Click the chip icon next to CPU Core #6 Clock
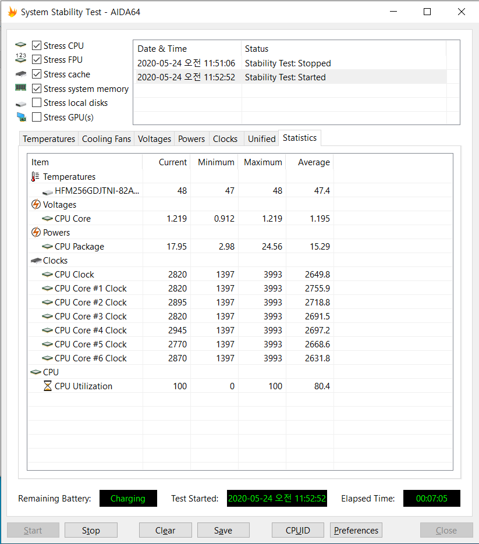This screenshot has width=479, height=544. click(x=48, y=358)
